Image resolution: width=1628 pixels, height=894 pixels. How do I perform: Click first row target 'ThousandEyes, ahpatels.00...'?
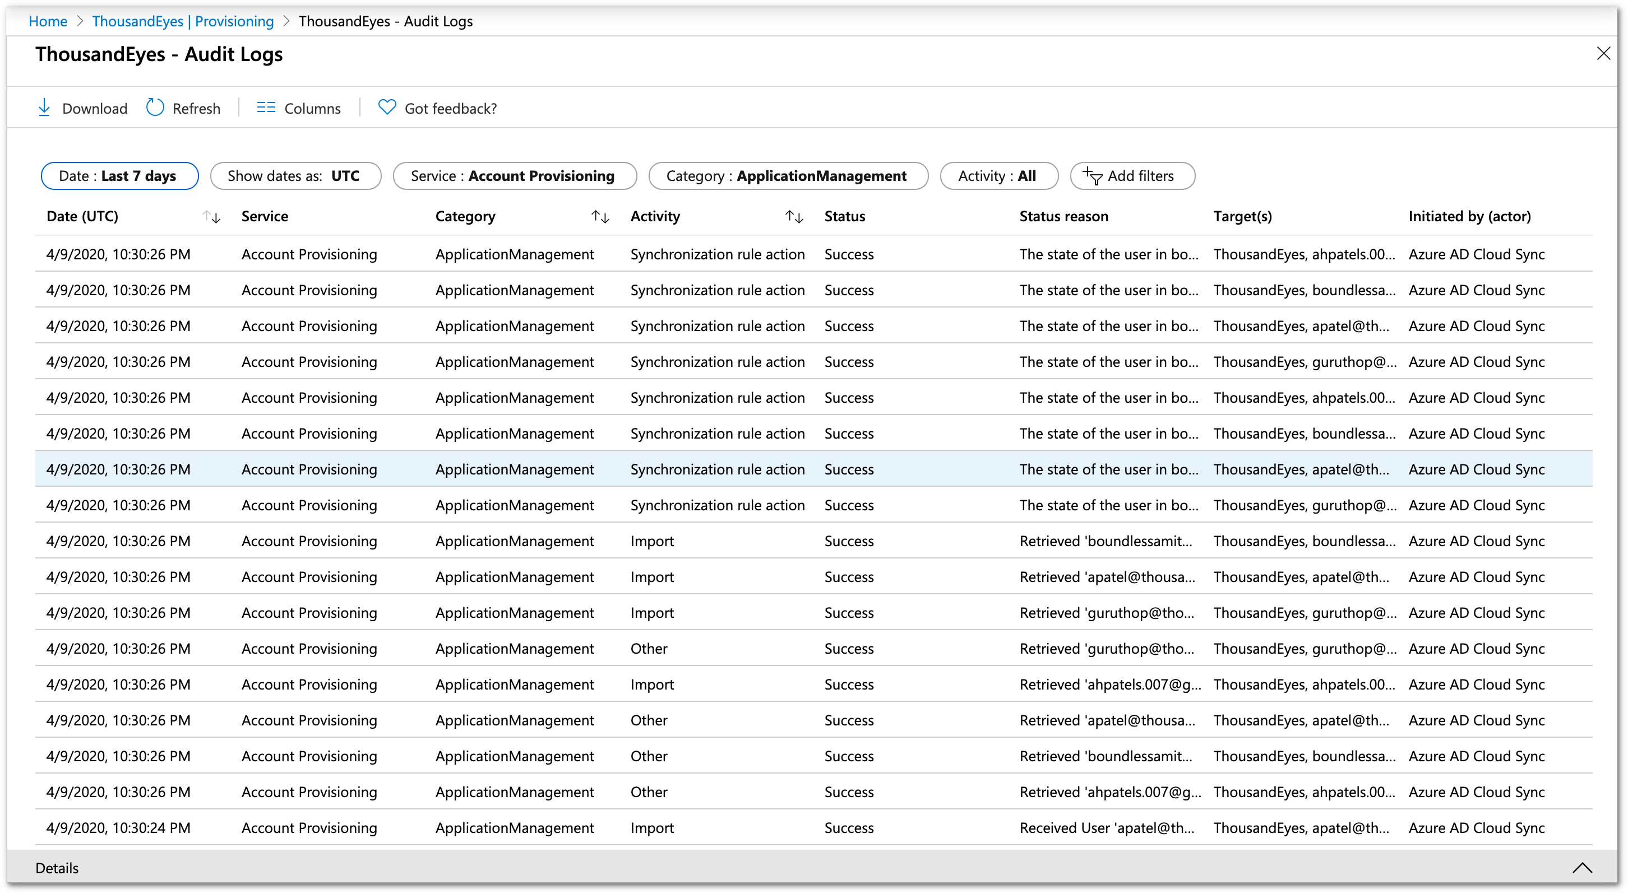pos(1305,254)
